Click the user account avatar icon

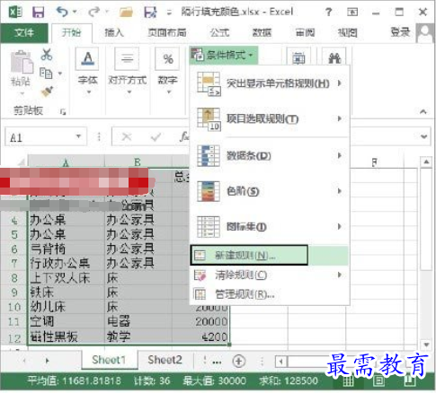425,32
